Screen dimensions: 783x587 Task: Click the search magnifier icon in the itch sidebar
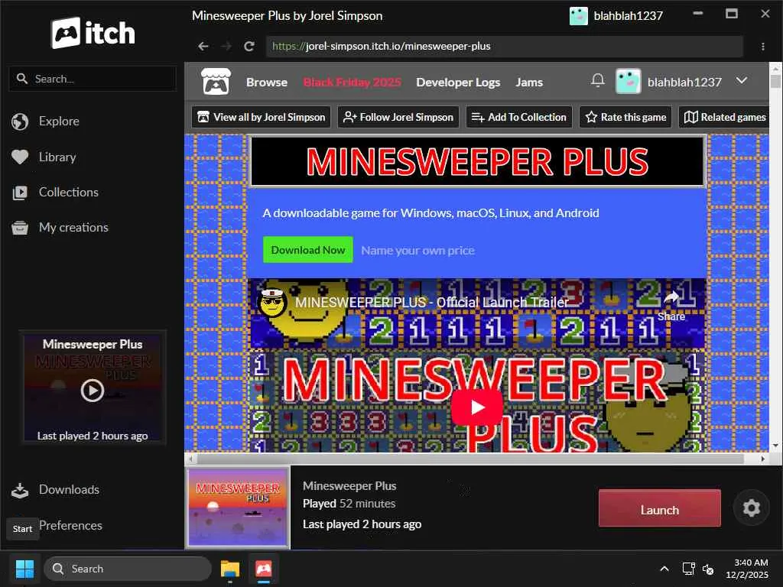21,79
